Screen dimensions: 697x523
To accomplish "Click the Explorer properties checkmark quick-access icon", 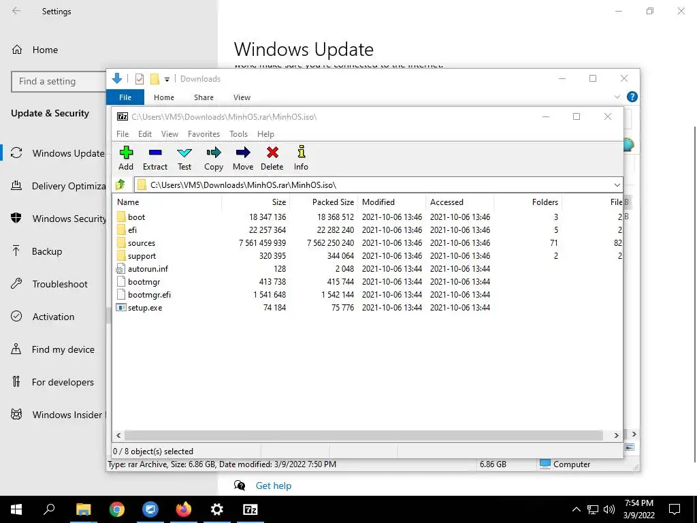I will [140, 79].
